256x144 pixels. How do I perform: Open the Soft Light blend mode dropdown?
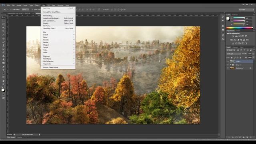234,54
